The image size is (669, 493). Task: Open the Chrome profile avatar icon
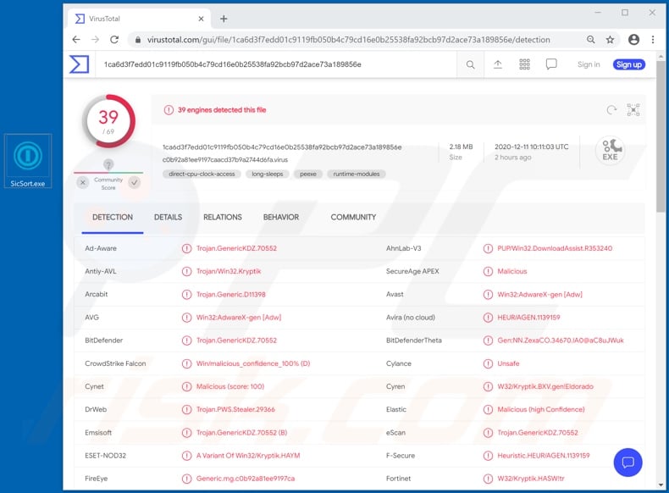[x=633, y=40]
